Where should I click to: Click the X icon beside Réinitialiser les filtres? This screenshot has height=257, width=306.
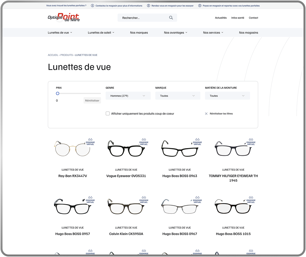pyautogui.click(x=206, y=114)
